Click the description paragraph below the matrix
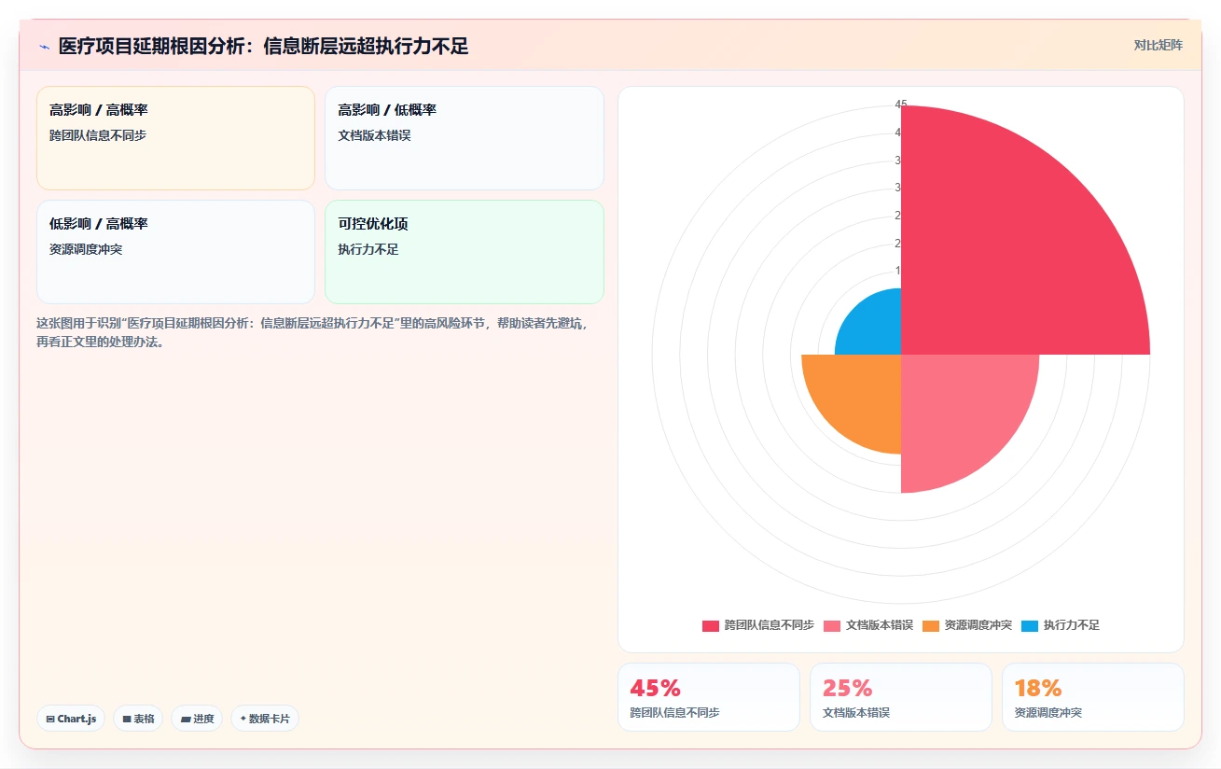Viewport: 1221px width, 769px height. [312, 332]
